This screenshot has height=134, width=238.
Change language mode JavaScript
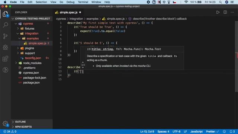[x=196, y=131]
